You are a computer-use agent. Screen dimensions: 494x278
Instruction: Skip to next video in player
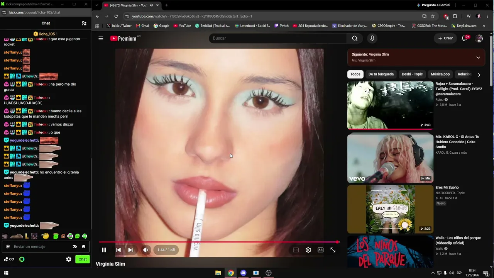(130, 250)
